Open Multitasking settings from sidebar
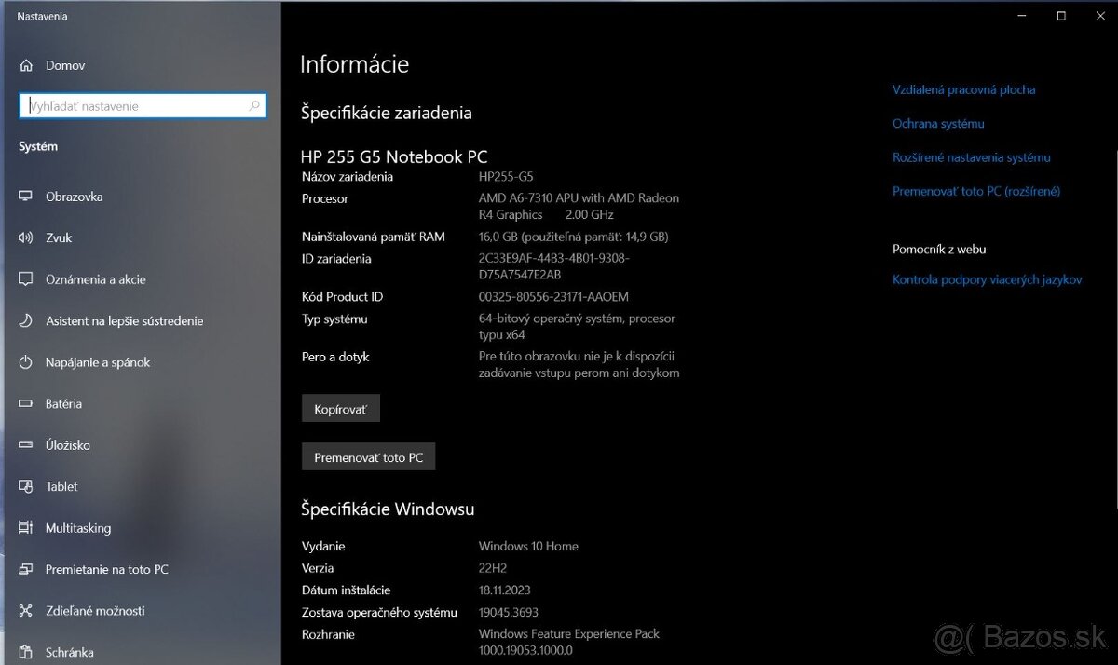The height and width of the screenshot is (665, 1118). [x=26, y=528]
